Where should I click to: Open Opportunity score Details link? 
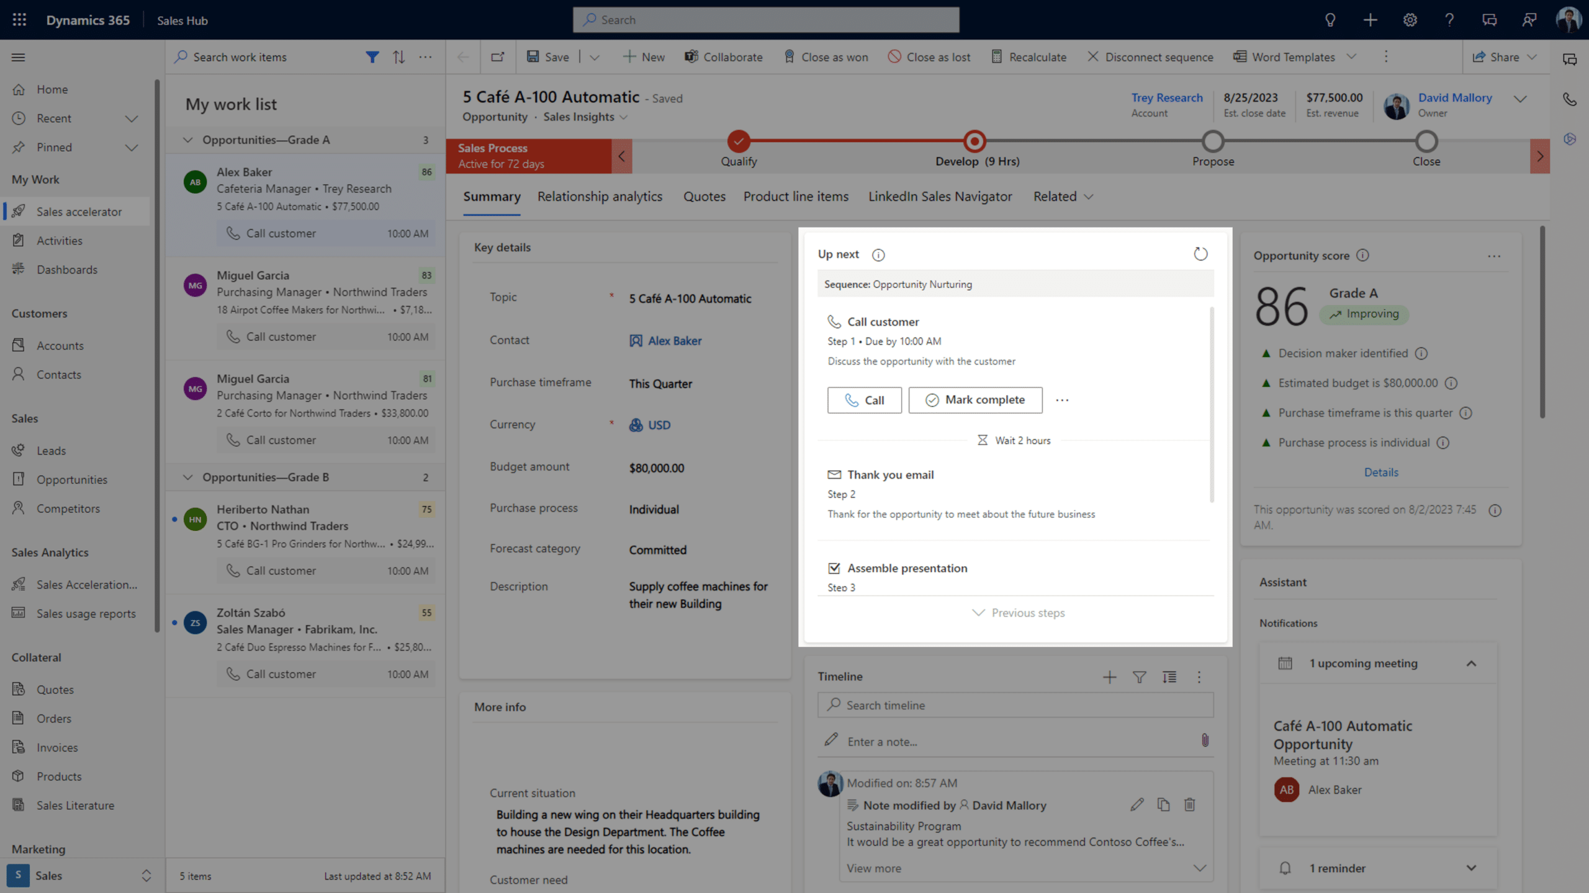(x=1381, y=473)
